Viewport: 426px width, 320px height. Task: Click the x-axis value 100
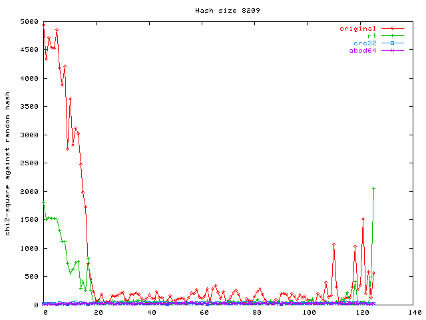point(310,313)
